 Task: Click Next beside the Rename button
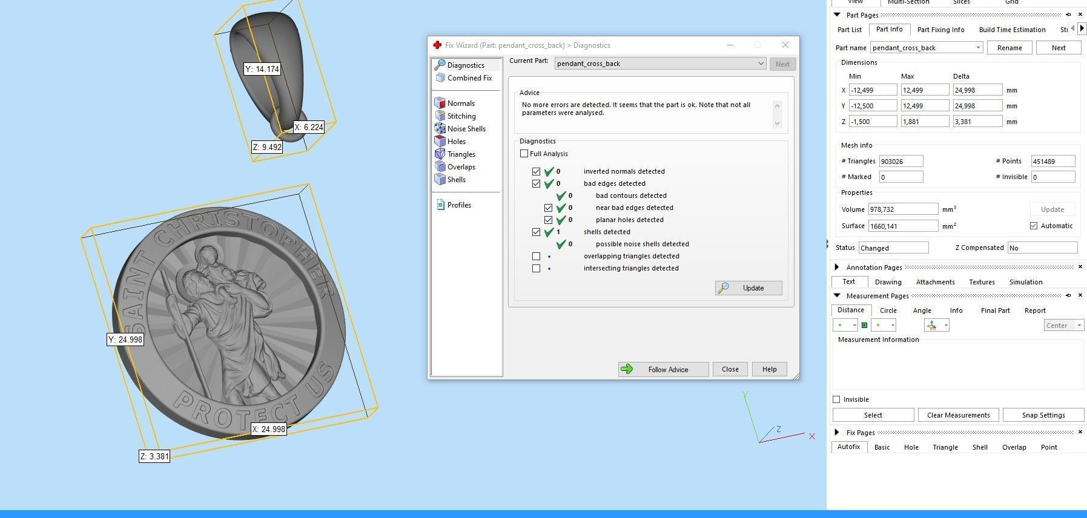tap(1059, 48)
